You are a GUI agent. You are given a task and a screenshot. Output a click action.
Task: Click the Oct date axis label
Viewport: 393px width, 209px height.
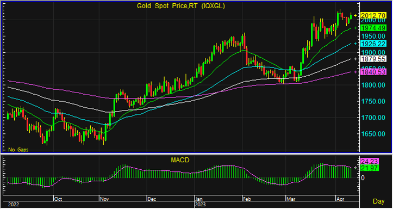click(58, 199)
